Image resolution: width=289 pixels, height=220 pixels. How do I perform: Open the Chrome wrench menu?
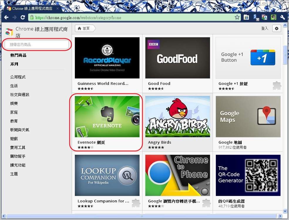coord(282,18)
